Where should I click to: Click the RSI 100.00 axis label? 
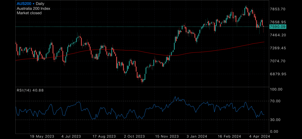[x=276, y=89]
